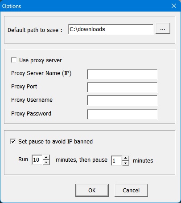
Task: Click the Use proxy server label text
Action: pyautogui.click(x=41, y=60)
